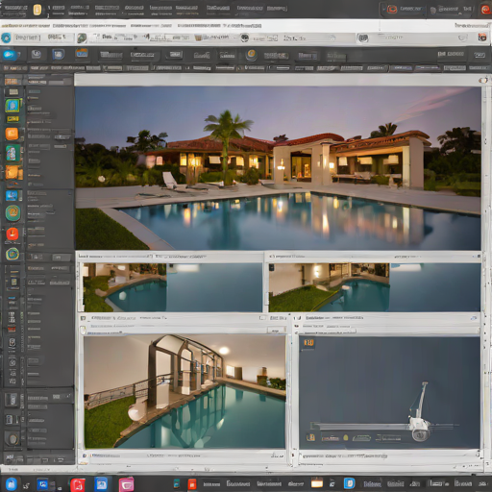Click the red circular icon in left sidebar
492x492 pixels.
[12, 234]
